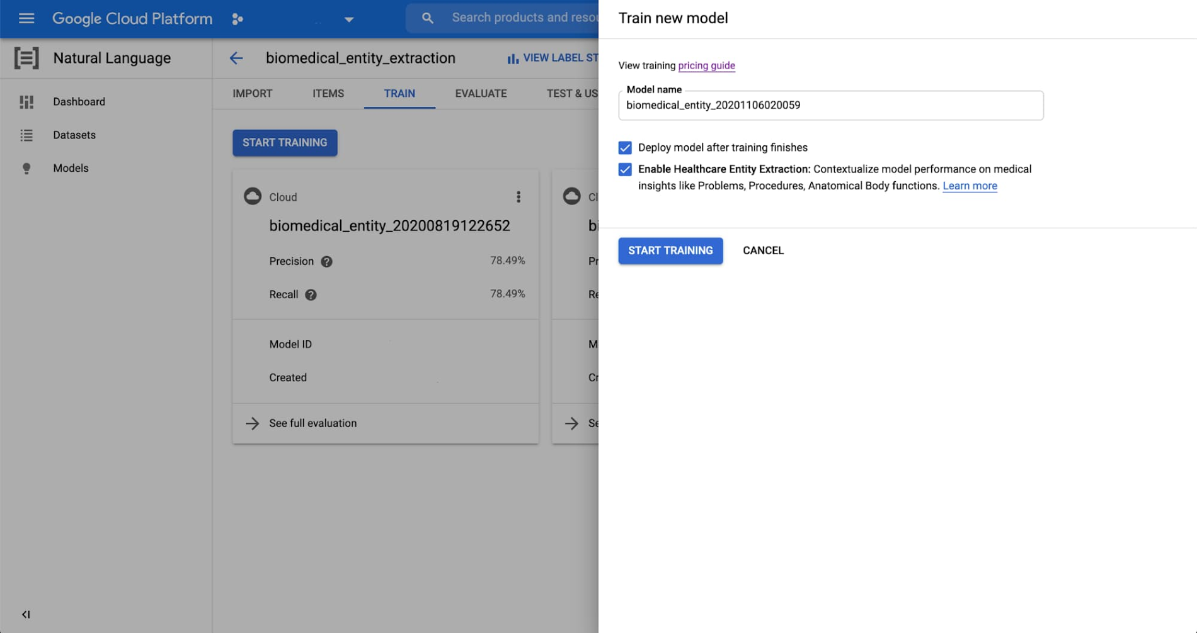Open the pricing guide link
The image size is (1197, 633).
(x=706, y=65)
